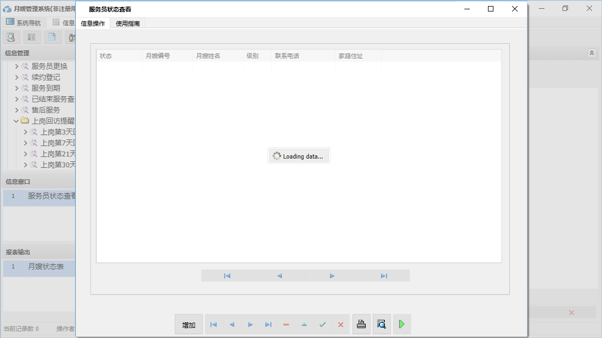Sort by the 月嫂姓名 column header
This screenshot has width=602, height=338.
(208, 56)
